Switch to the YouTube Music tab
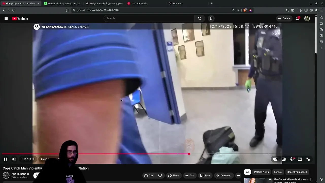The height and width of the screenshot is (183, 325). (146, 3)
